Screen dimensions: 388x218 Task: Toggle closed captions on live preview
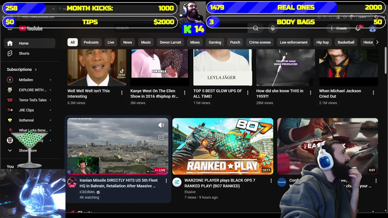[161, 137]
